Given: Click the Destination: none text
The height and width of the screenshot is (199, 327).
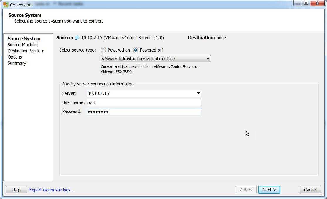Looking at the screenshot, I should click(x=207, y=38).
